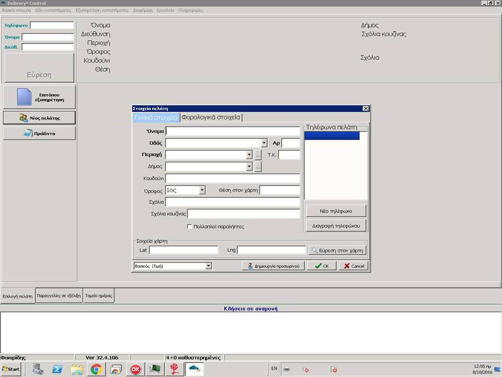Select the highlighted row in Τηλέφωνα πελάτη list
This screenshot has width=502, height=377.
pyautogui.click(x=332, y=136)
